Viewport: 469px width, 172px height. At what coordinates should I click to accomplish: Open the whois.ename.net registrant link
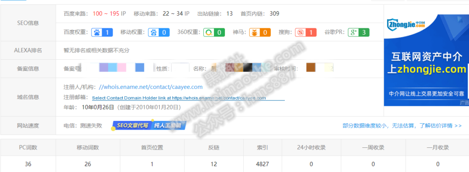coord(150,87)
